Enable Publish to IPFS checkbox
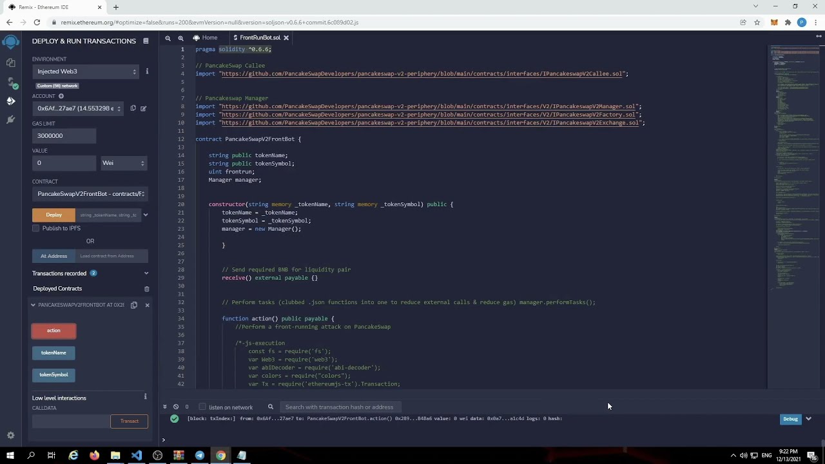The image size is (825, 464). click(x=36, y=228)
